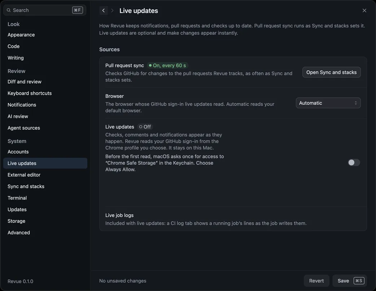Click the 'Off' status badge beside Live updates
The height and width of the screenshot is (291, 376).
pyautogui.click(x=145, y=127)
